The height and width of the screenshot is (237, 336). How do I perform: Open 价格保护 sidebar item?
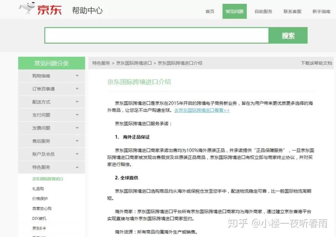[x=40, y=199]
